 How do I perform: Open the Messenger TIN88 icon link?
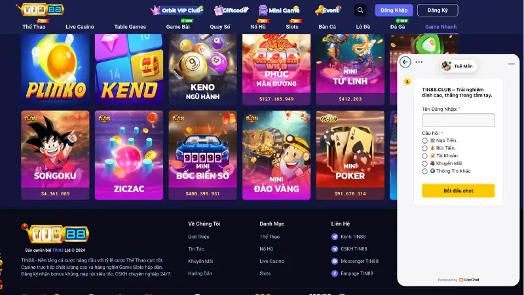335,261
